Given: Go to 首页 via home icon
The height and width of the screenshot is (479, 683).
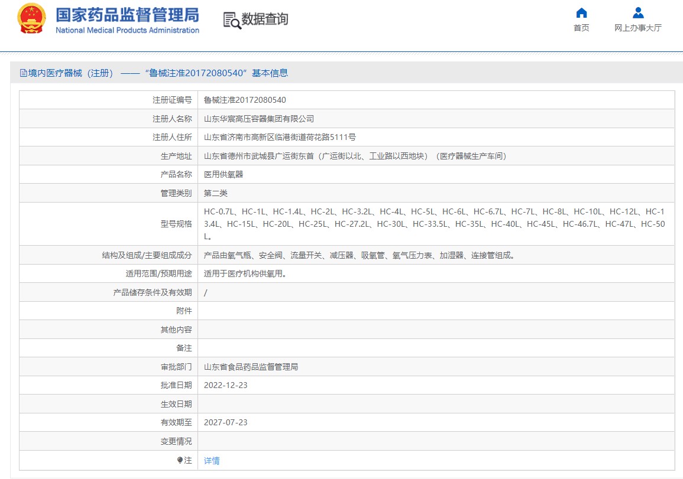Looking at the screenshot, I should coord(581,12).
